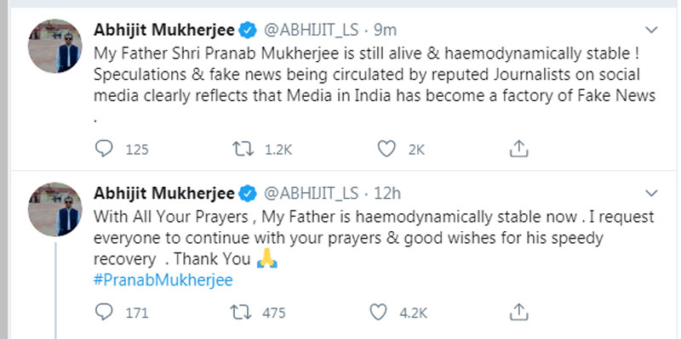Retweet the tweet with 475 retweets
Image resolution: width=681 pixels, height=339 pixels.
click(x=241, y=312)
